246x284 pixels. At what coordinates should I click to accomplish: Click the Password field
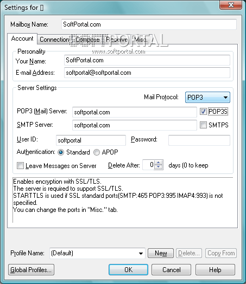(199, 140)
